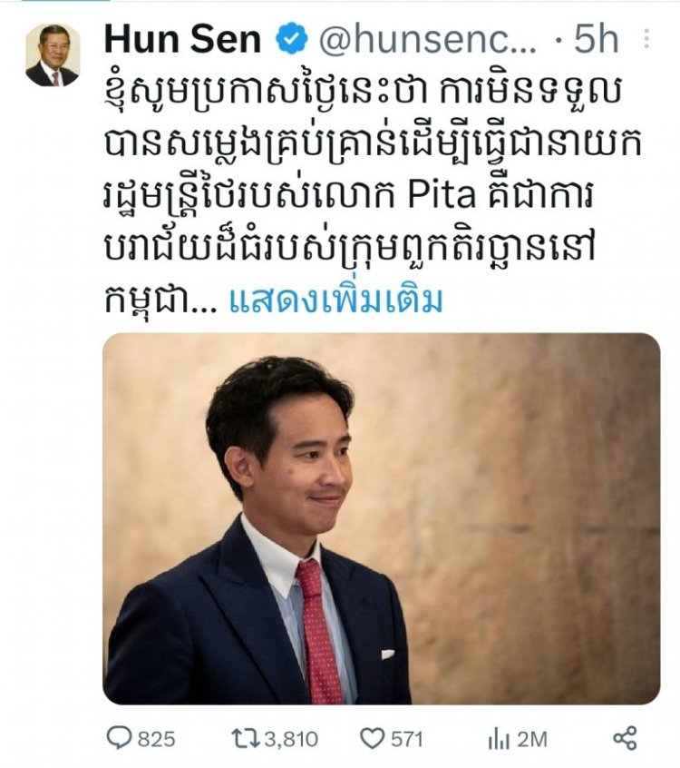The image size is (680, 768).
Task: Click the 825 replies count
Action: 156,739
